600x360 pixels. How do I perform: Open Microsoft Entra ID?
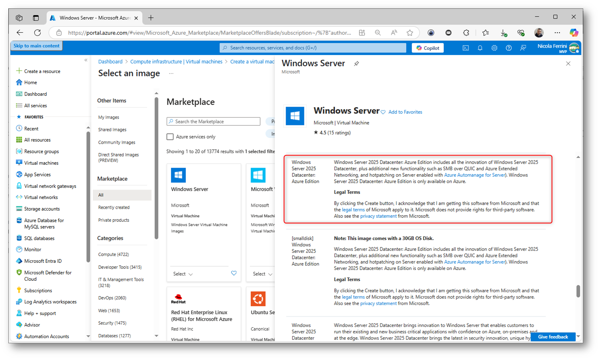tap(43, 261)
